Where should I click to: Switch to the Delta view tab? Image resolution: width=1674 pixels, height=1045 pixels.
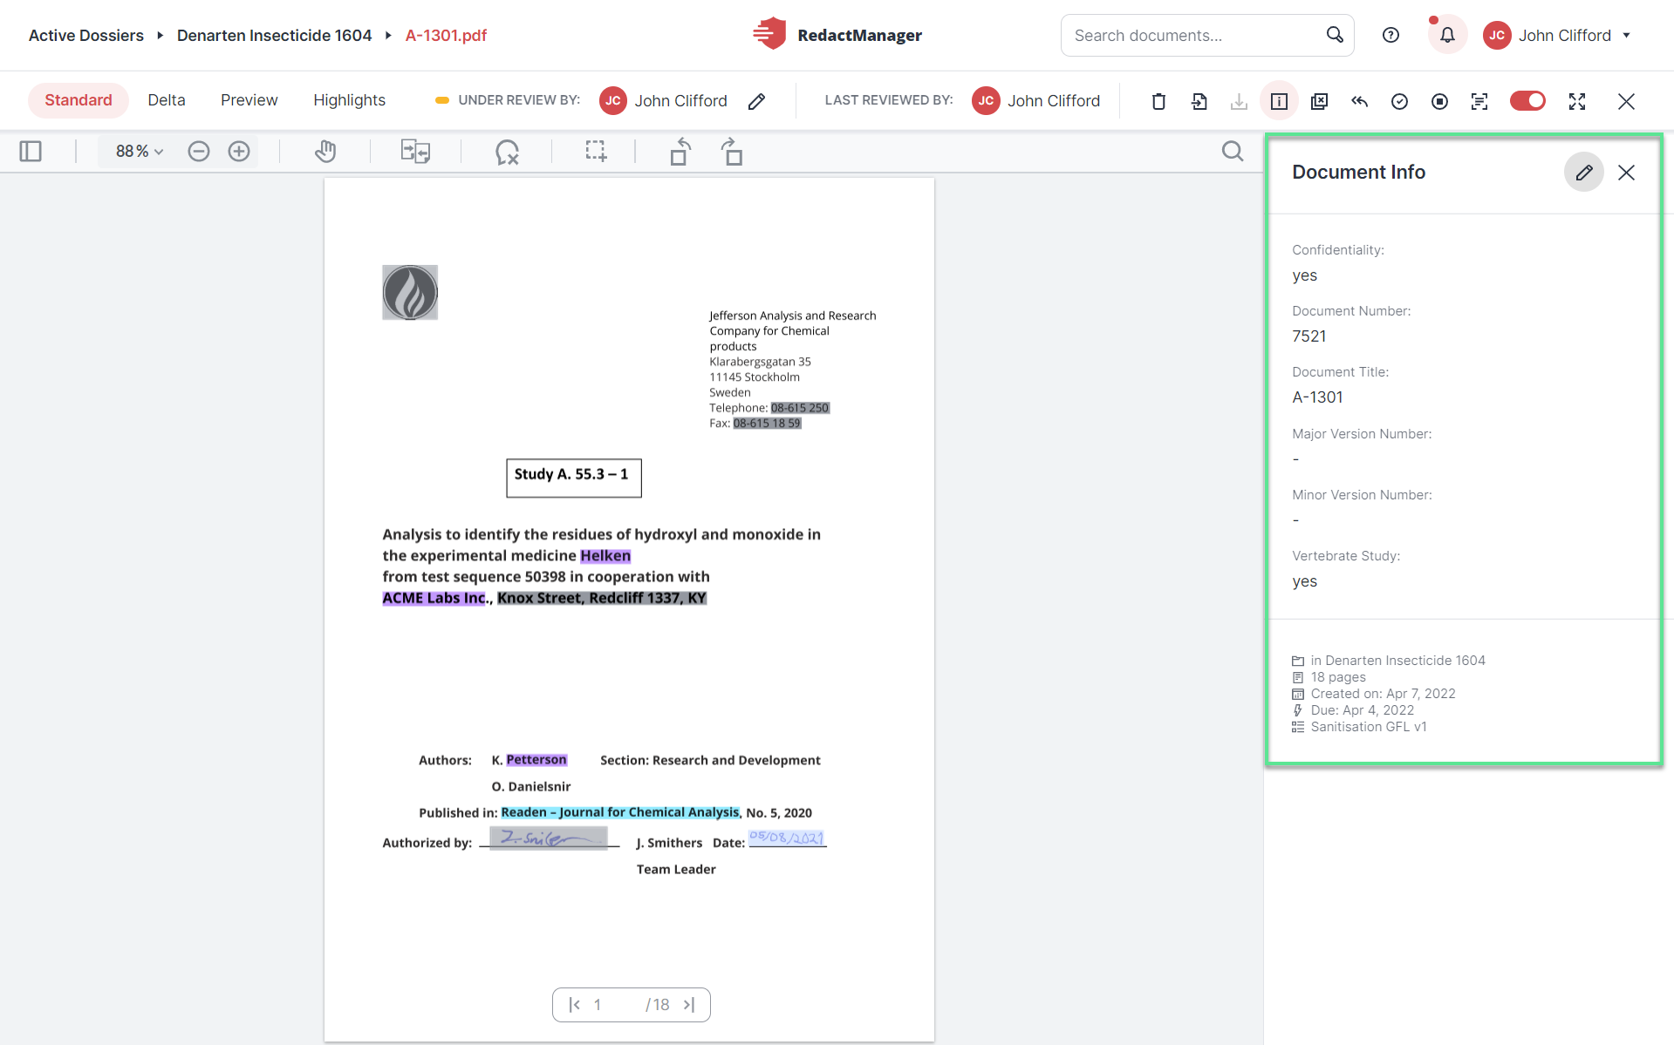(167, 100)
